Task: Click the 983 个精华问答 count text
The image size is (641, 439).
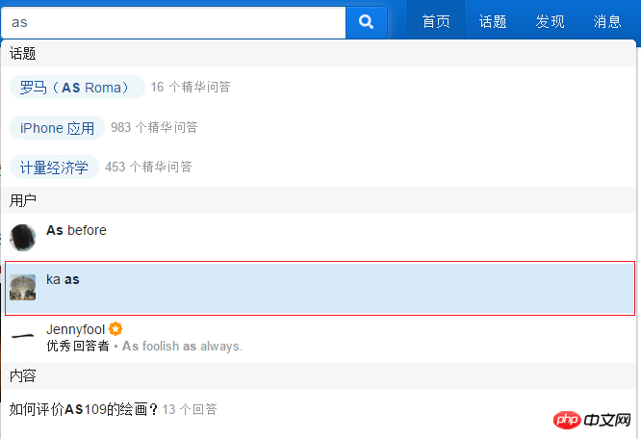Action: coord(154,127)
